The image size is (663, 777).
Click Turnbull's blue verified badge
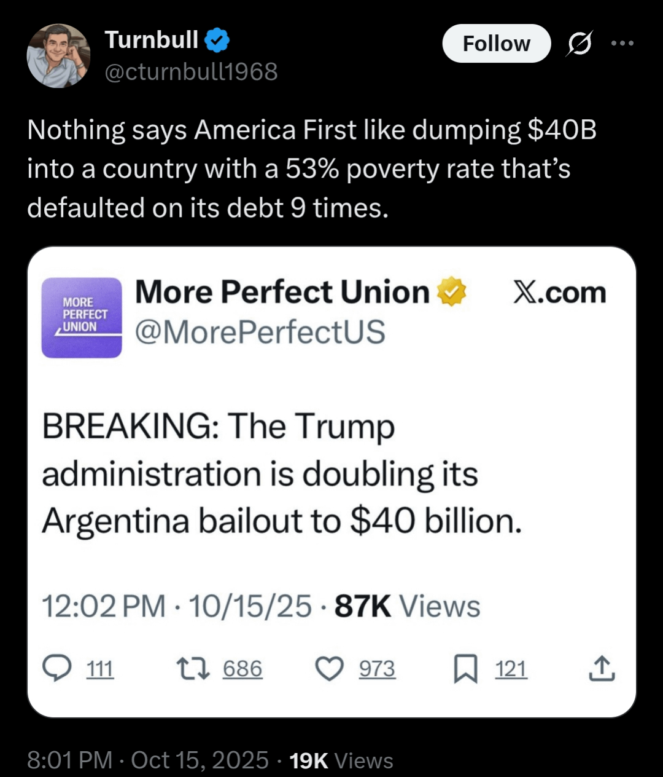click(217, 40)
